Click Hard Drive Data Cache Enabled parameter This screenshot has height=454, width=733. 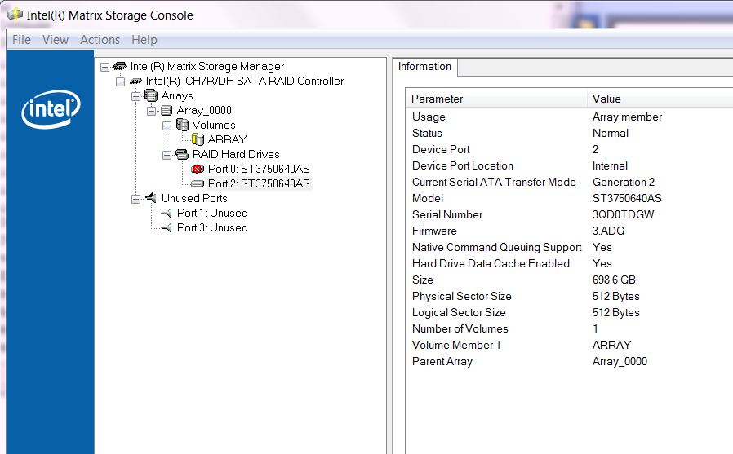(491, 264)
